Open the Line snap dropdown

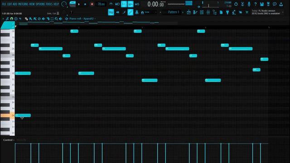[x=150, y=12]
